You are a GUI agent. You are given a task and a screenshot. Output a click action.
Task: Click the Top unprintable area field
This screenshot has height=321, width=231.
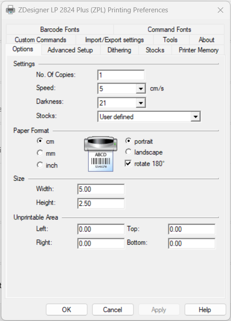click(x=192, y=229)
